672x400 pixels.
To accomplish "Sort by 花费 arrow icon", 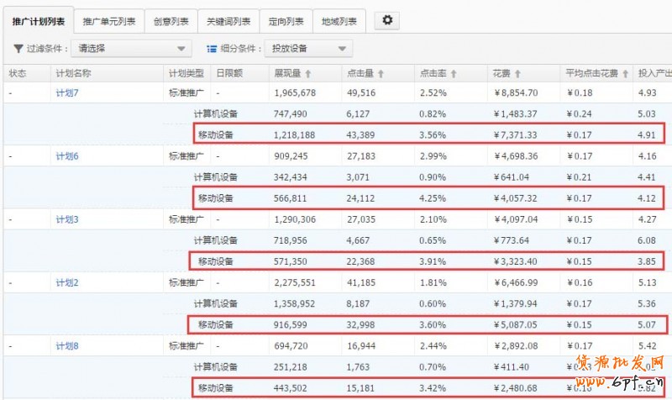I will (518, 73).
